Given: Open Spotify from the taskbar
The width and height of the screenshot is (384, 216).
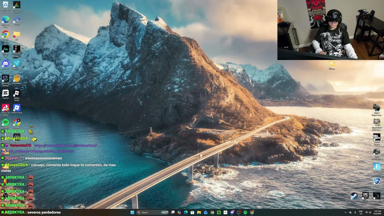Looking at the screenshot, I should (x=245, y=212).
